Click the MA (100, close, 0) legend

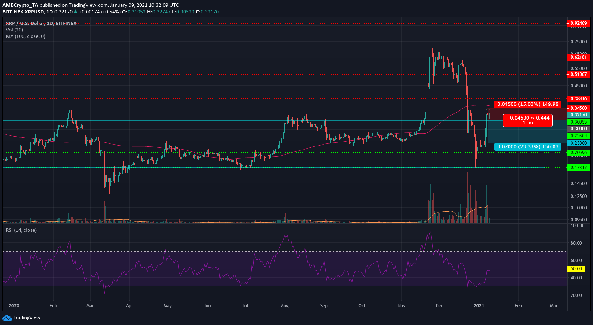coord(25,36)
